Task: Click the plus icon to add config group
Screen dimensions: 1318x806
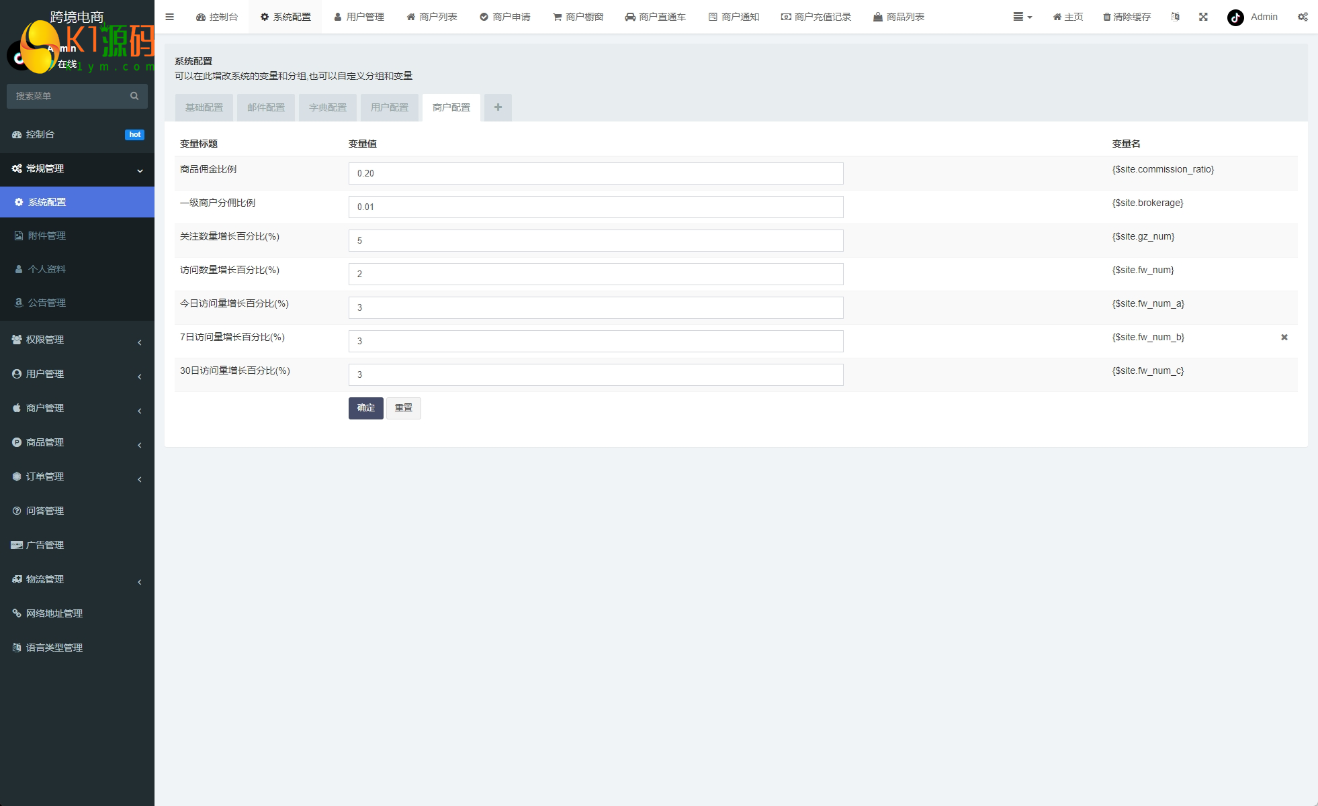Action: (498, 107)
